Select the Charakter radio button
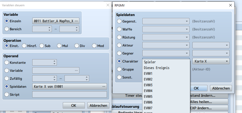 [119, 61]
